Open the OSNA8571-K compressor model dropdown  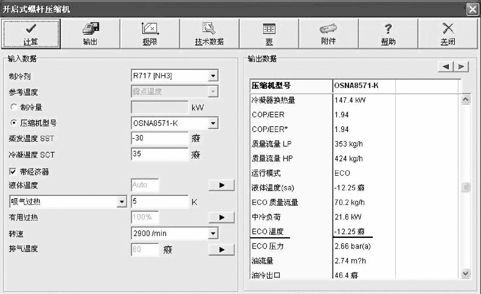pyautogui.click(x=213, y=123)
